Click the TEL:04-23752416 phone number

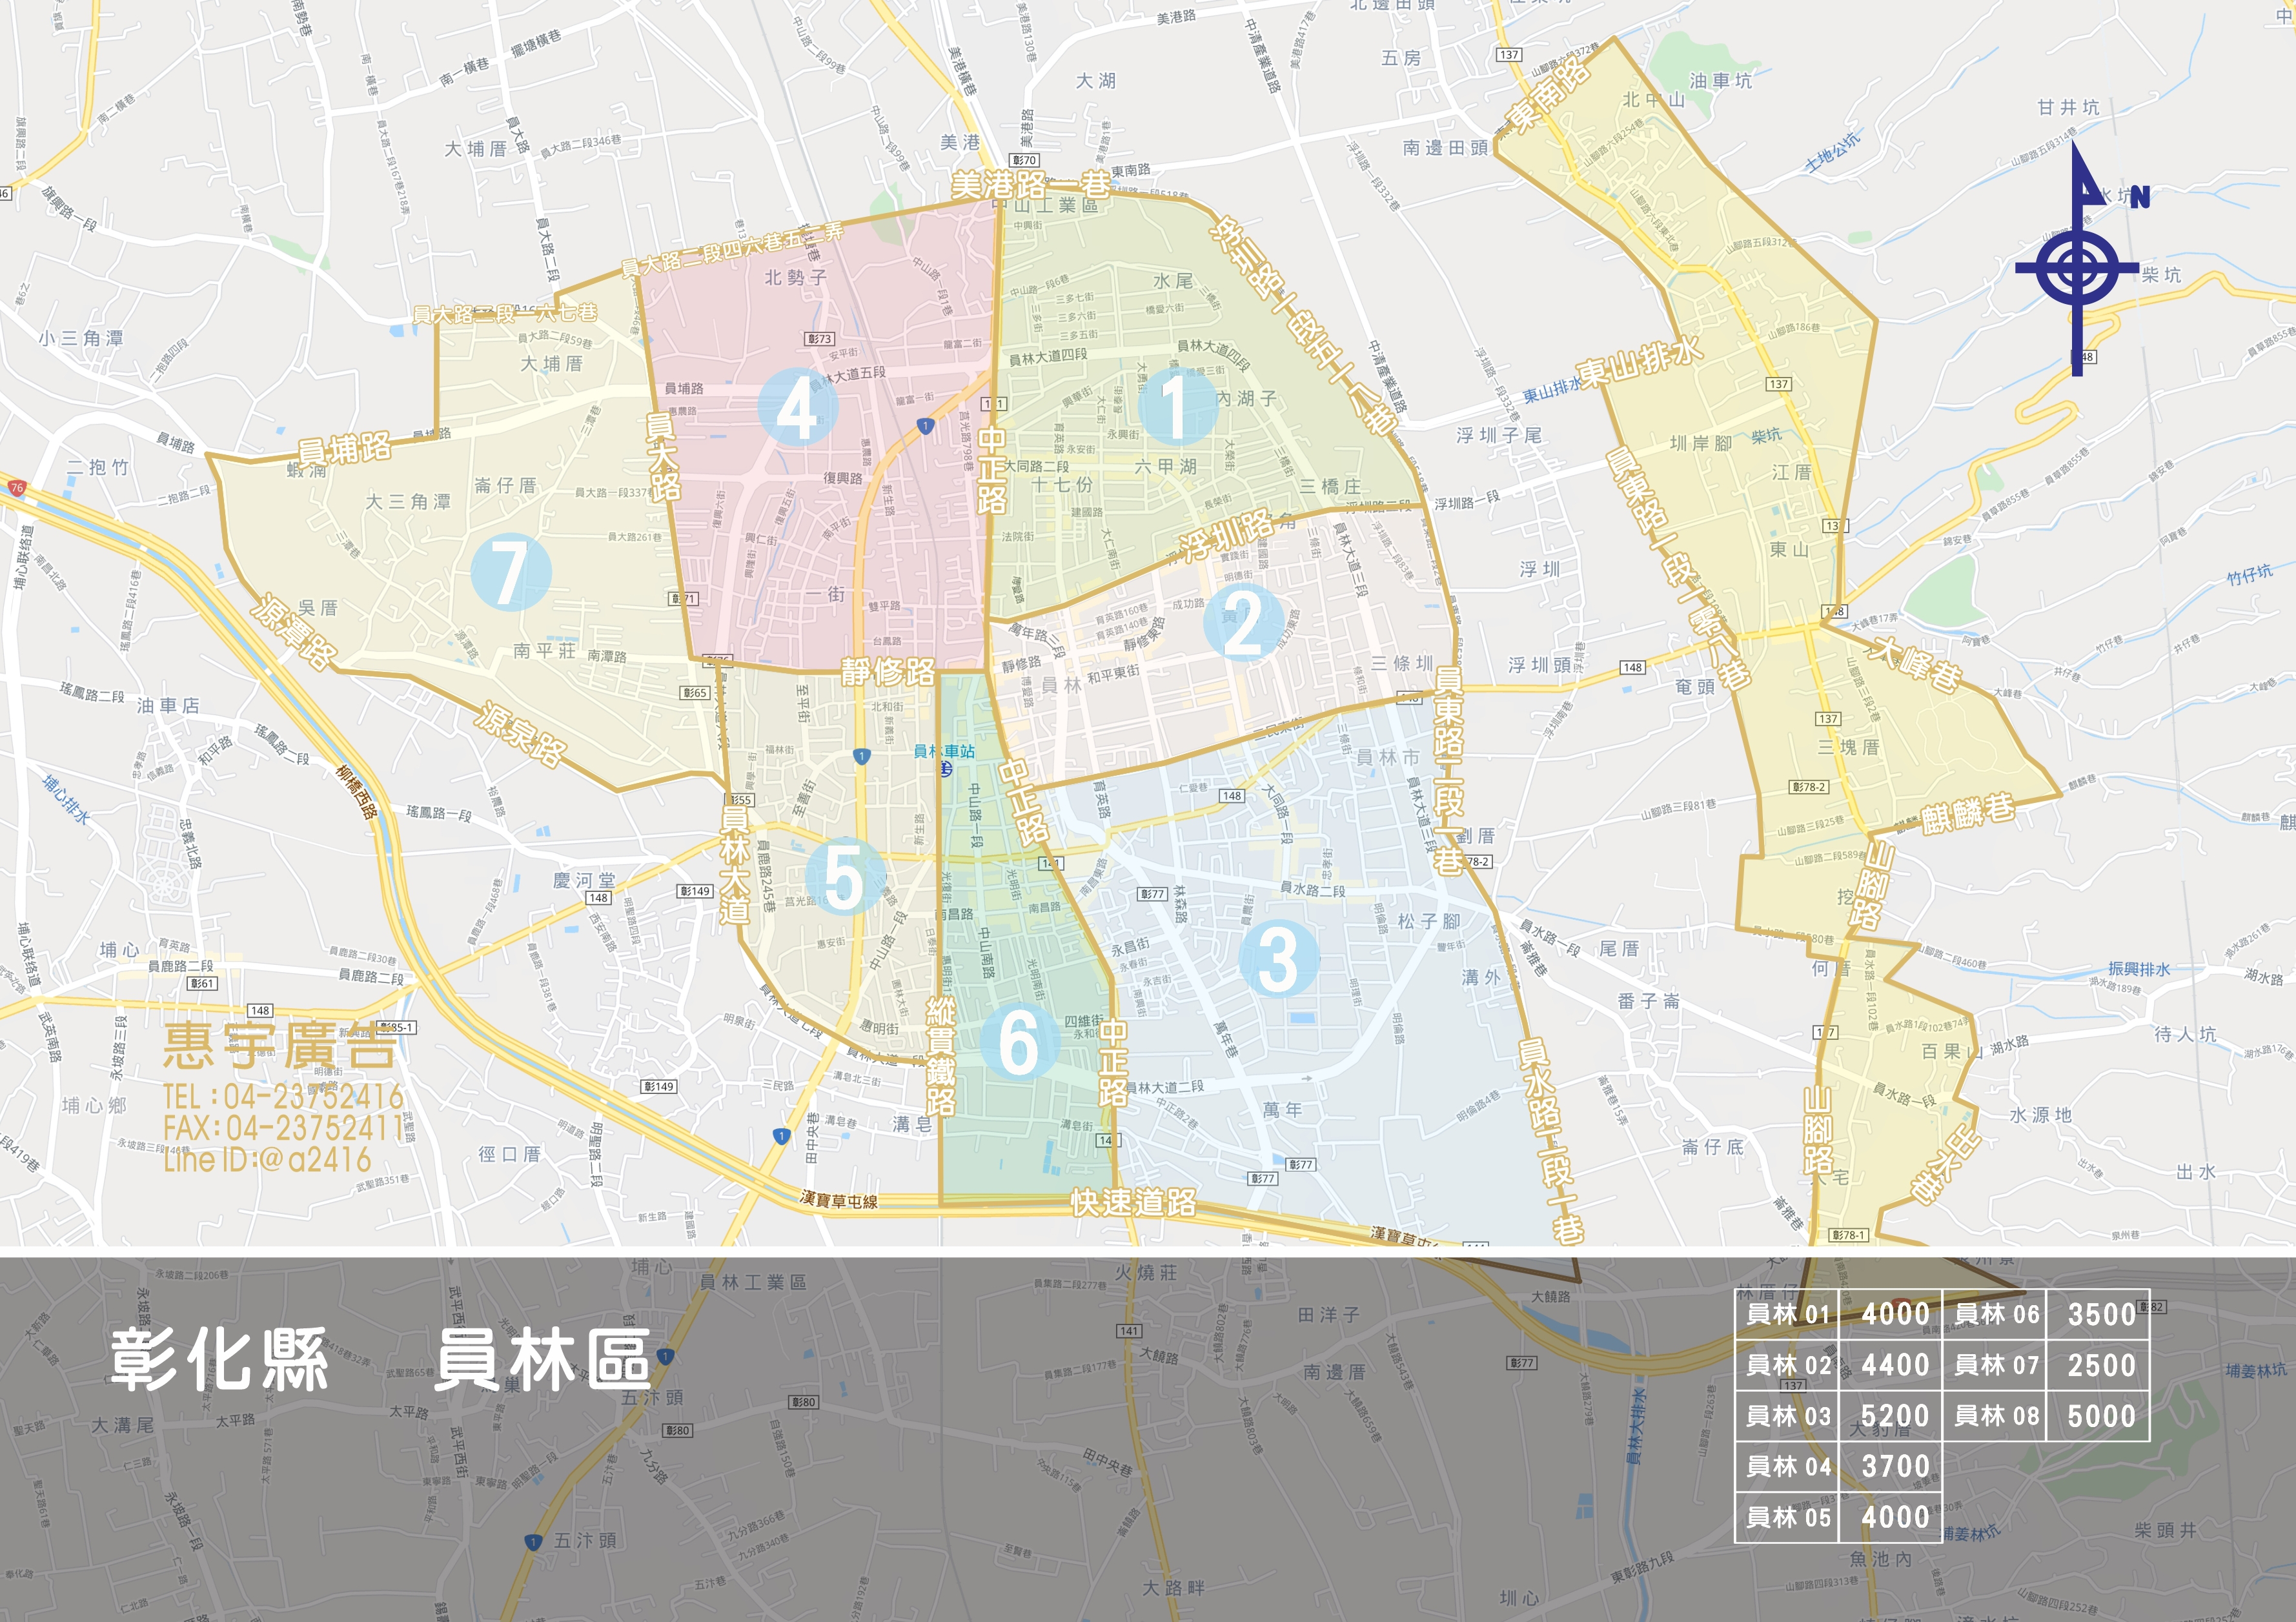click(284, 1097)
